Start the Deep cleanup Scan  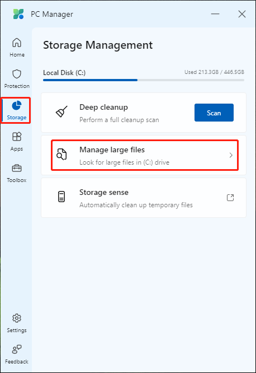pos(214,113)
